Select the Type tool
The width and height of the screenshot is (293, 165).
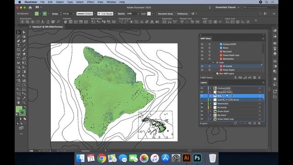18,45
